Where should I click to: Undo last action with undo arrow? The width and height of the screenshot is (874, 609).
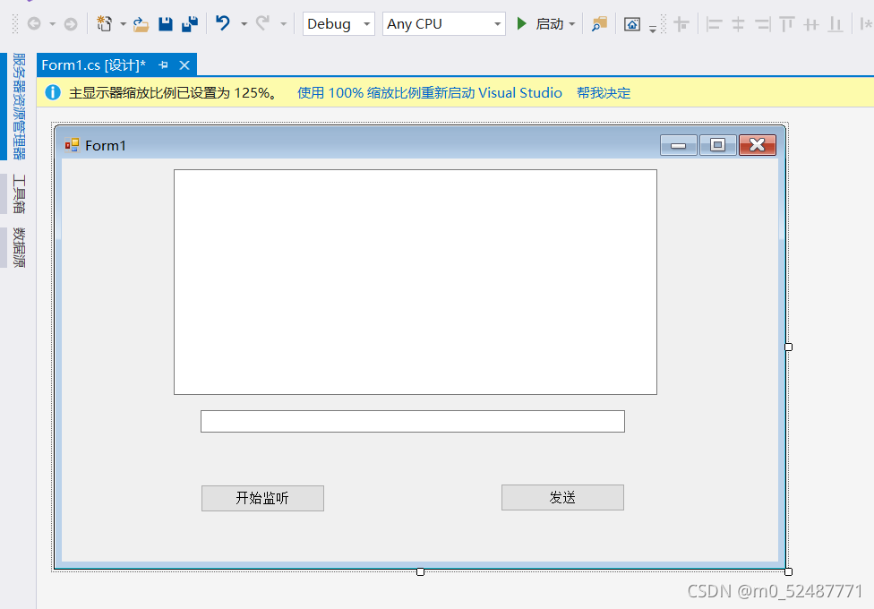(x=223, y=23)
